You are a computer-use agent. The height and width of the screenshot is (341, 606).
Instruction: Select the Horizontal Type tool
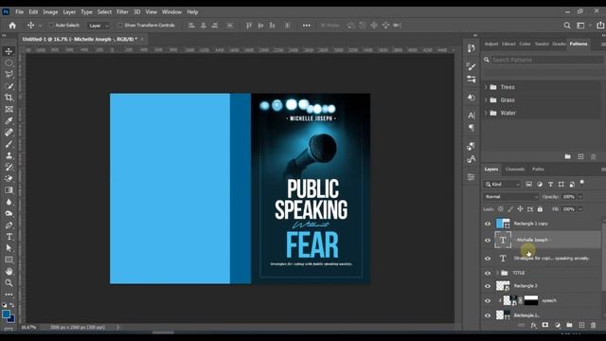9,237
